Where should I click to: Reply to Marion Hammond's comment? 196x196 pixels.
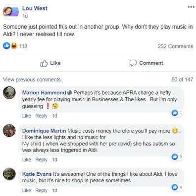(41, 116)
